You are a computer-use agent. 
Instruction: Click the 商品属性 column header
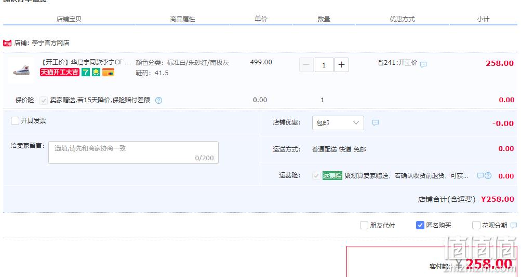(182, 19)
